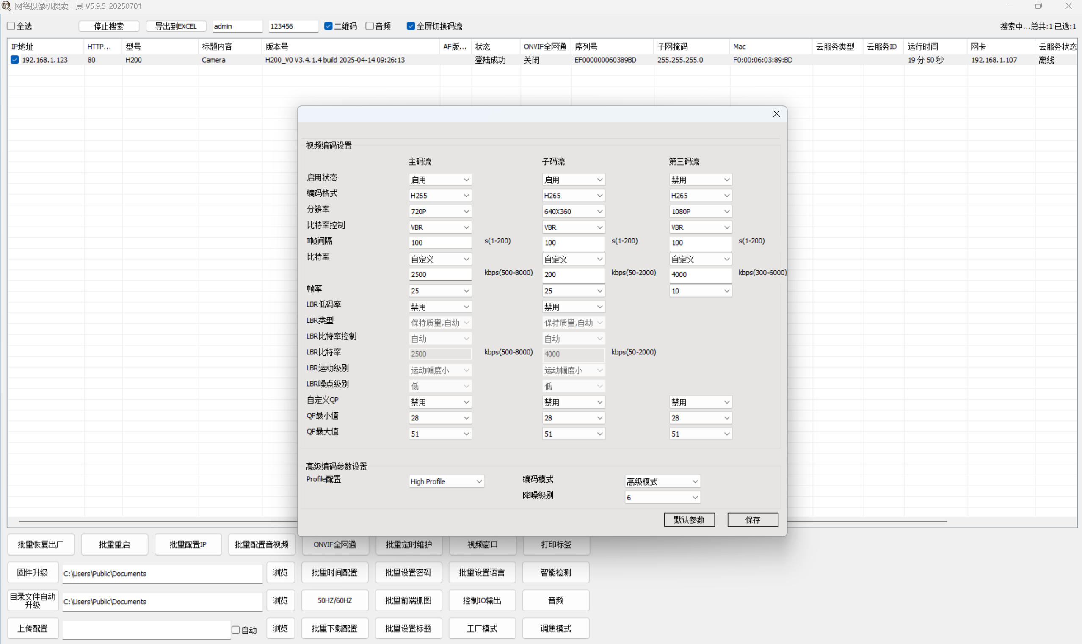Open main stream 分辨率 720P dropdown

(x=440, y=211)
